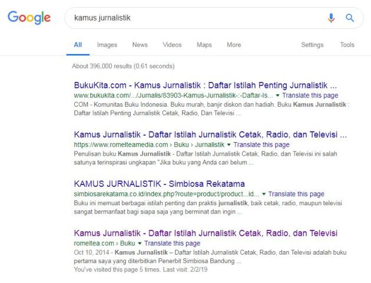Screen dimensions: 371x283
Task: Expand dropdown arrow beside bukukita.com URL
Action: point(277,95)
